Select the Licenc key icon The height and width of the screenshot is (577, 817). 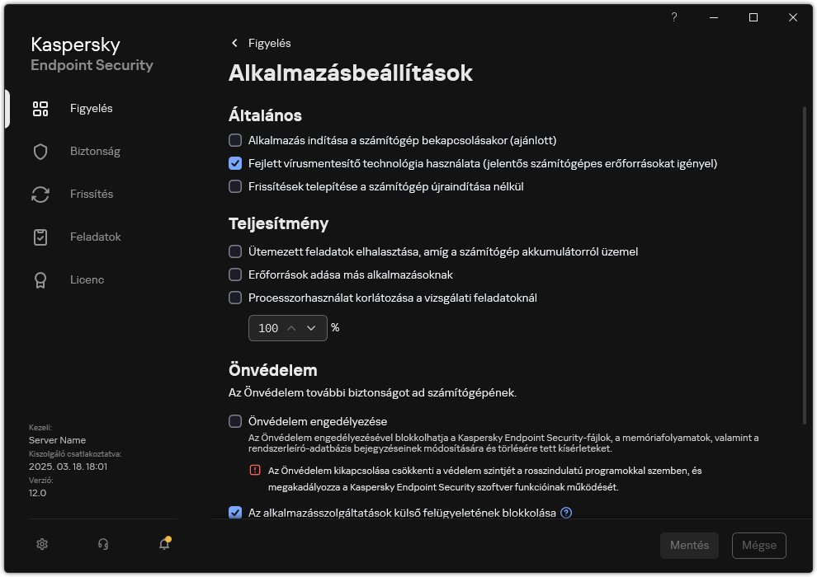(x=40, y=279)
